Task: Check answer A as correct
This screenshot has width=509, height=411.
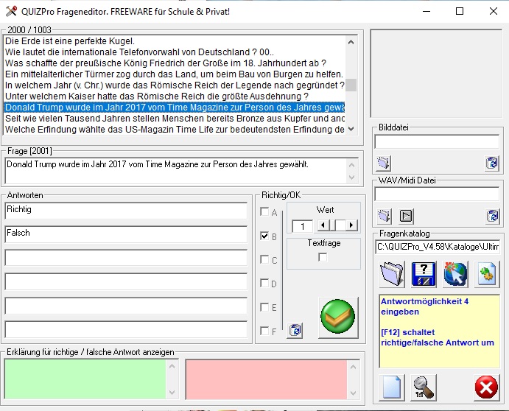Action: click(264, 212)
